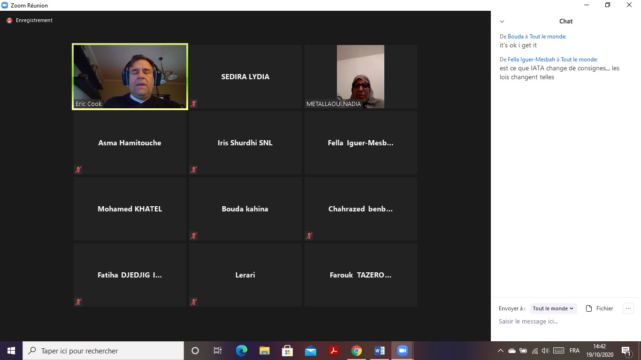Click the chat message "it's ok i get it"

(518, 45)
